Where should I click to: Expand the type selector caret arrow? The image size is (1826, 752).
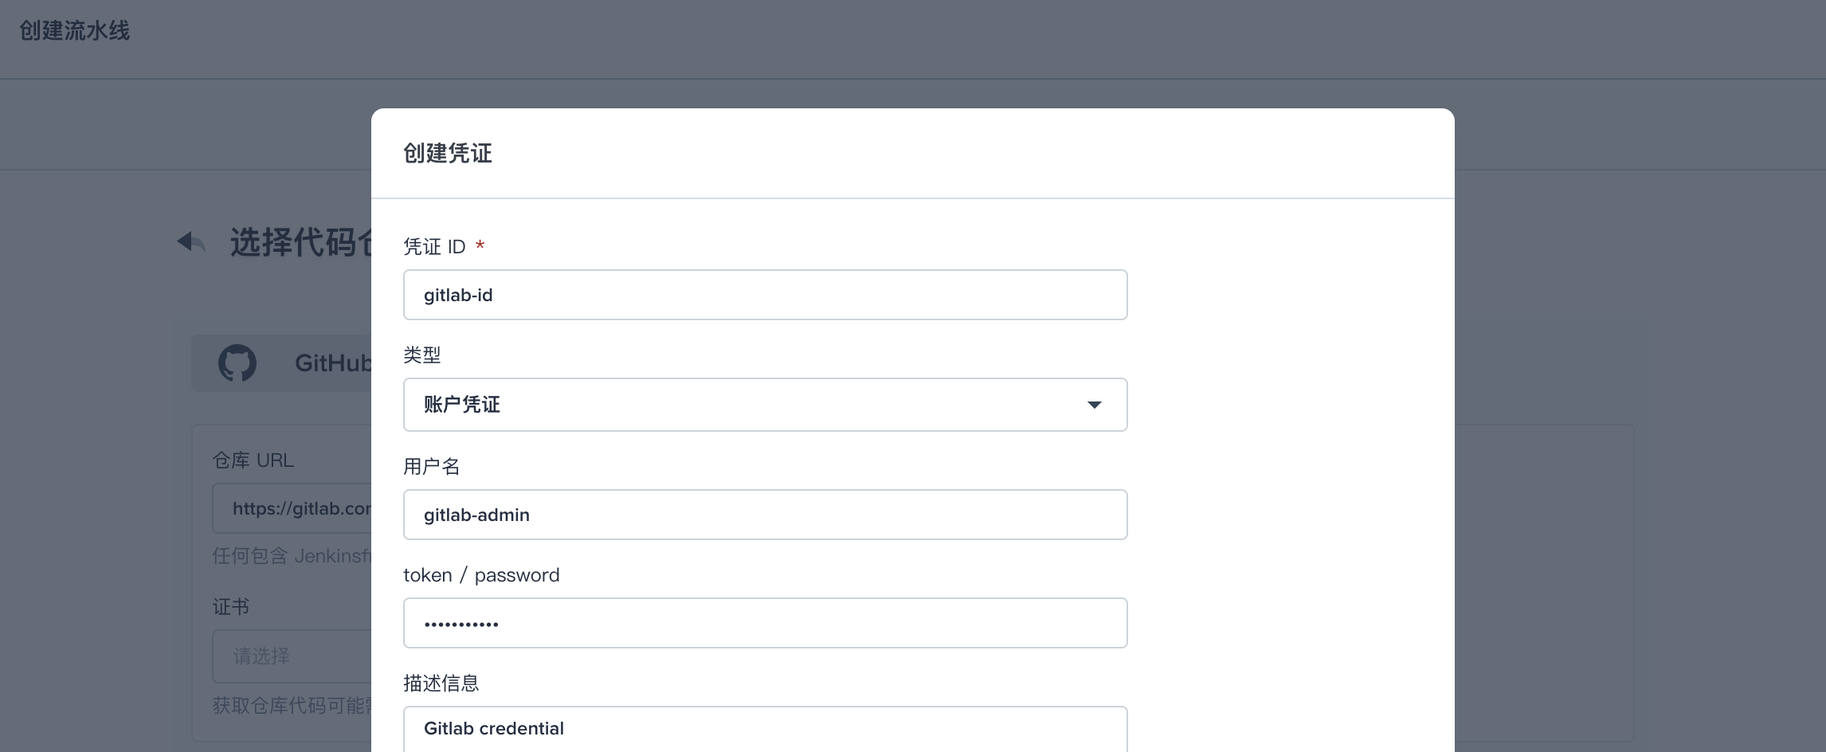(1095, 405)
